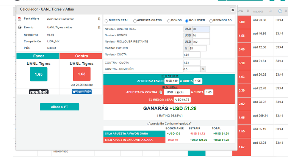Copy the Fecha/Hora value icon
Image resolution: width=288 pixels, height=157 pixels.
pyautogui.click(x=99, y=19)
